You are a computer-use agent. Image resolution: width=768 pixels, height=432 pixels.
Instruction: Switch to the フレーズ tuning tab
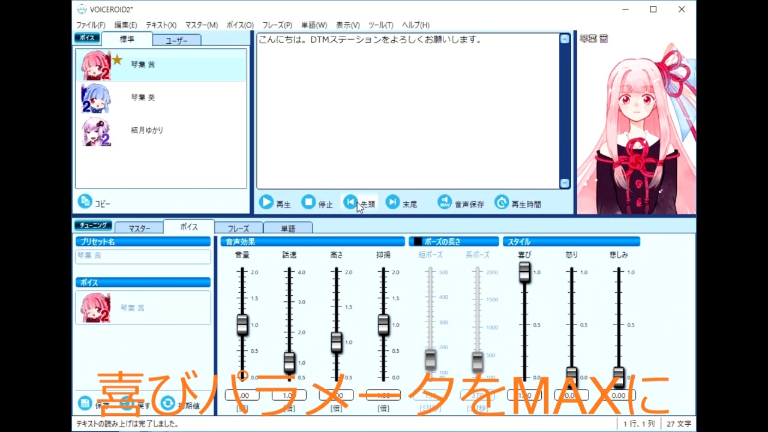click(x=238, y=228)
